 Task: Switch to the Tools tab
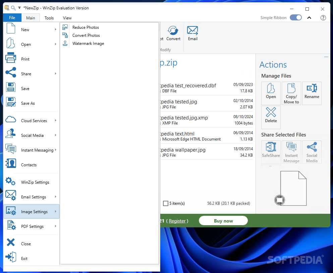pyautogui.click(x=49, y=18)
